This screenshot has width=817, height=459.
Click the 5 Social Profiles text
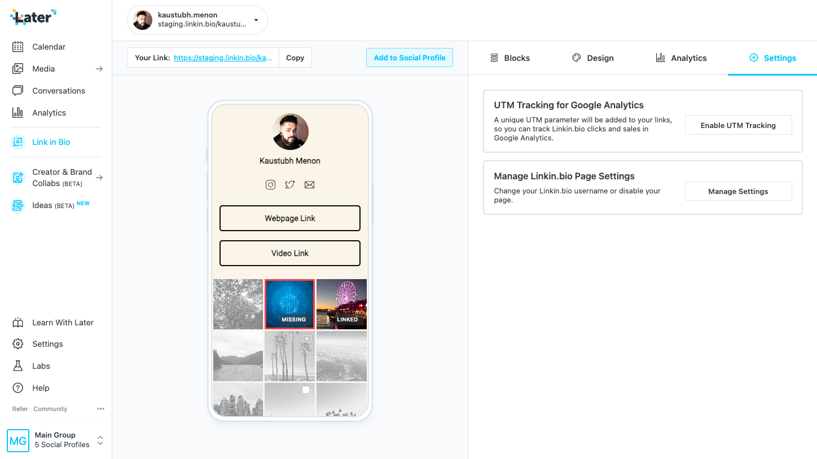[x=62, y=445]
